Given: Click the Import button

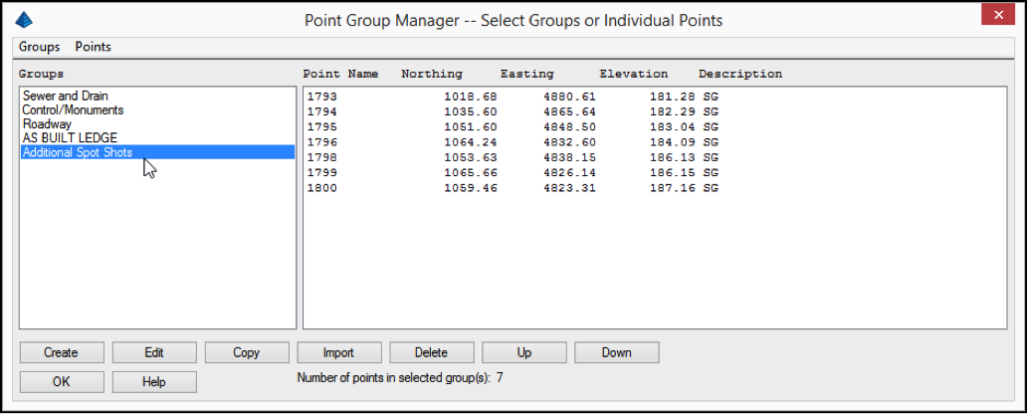Looking at the screenshot, I should coord(339,352).
